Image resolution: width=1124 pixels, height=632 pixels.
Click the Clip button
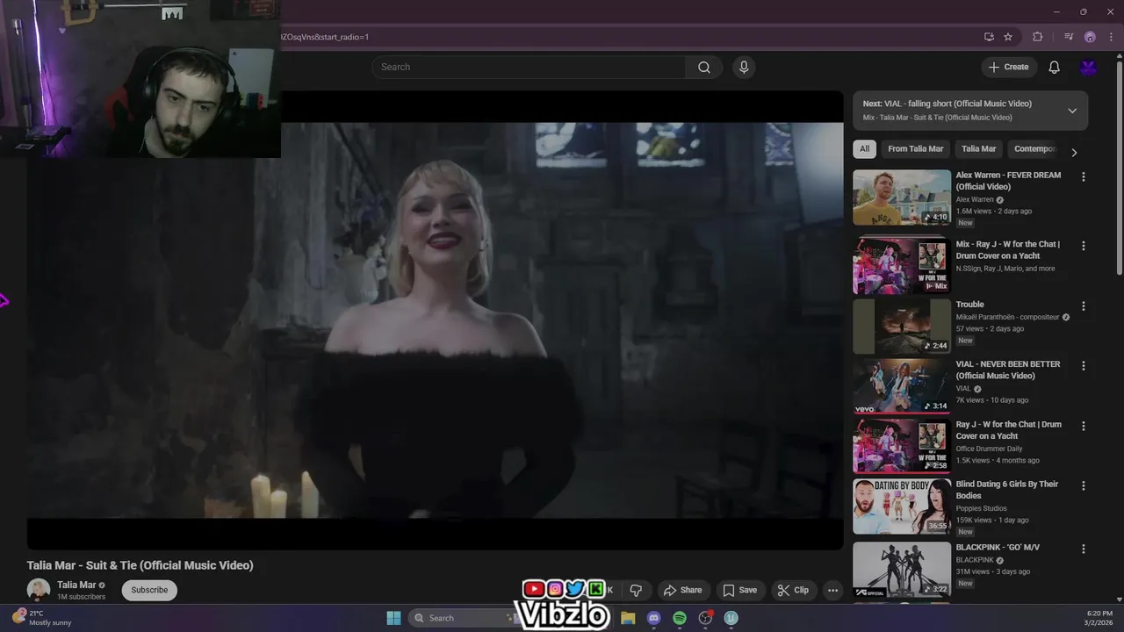[792, 591]
